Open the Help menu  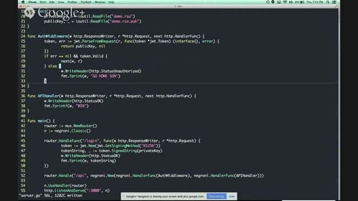pos(111,2)
